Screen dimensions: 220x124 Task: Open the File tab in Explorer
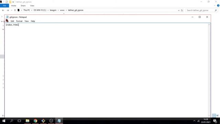[x=4, y=6]
